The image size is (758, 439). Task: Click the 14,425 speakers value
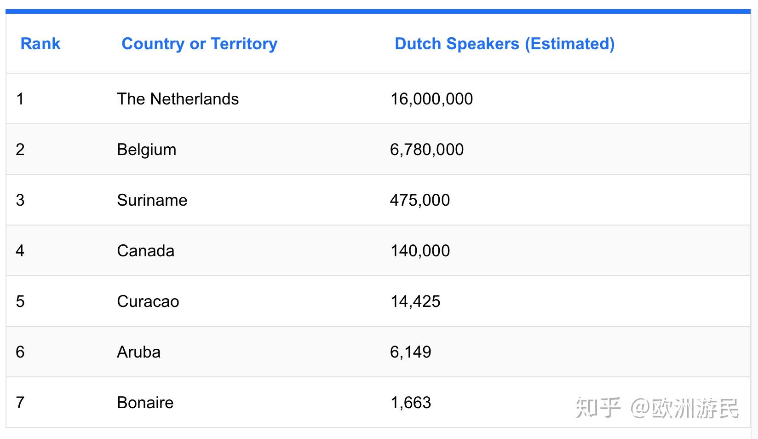pos(415,301)
